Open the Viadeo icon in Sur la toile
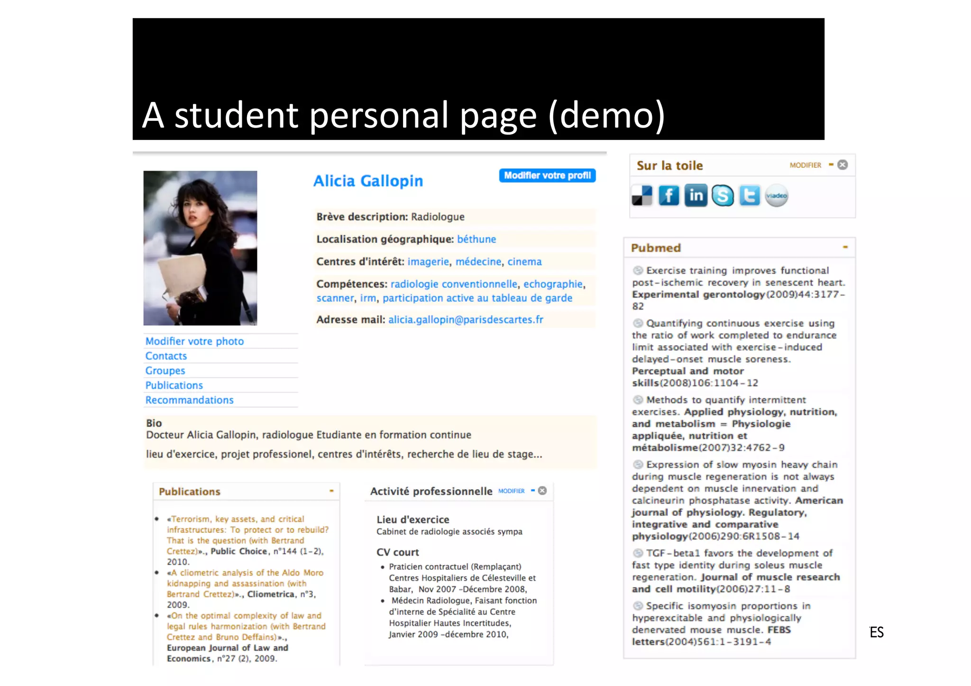The height and width of the screenshot is (686, 971). (x=777, y=195)
